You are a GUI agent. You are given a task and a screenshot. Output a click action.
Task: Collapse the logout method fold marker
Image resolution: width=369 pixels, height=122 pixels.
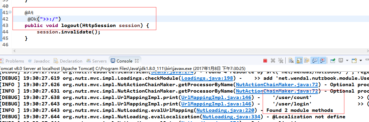(x=10, y=12)
